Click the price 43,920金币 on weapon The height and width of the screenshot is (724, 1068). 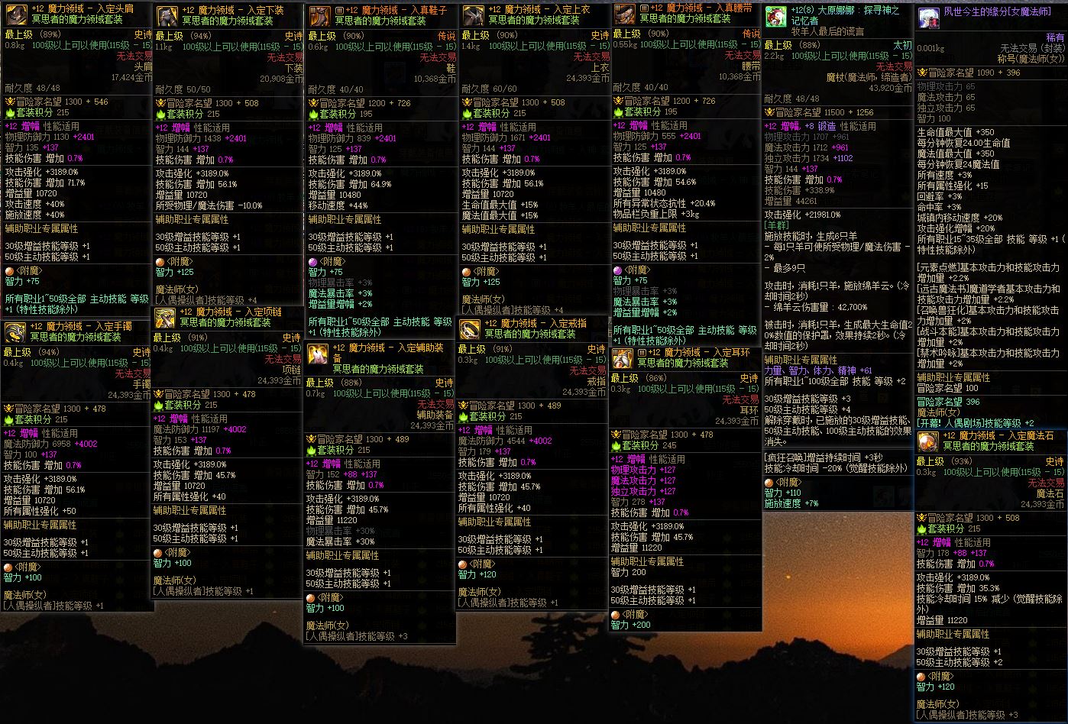coord(891,88)
